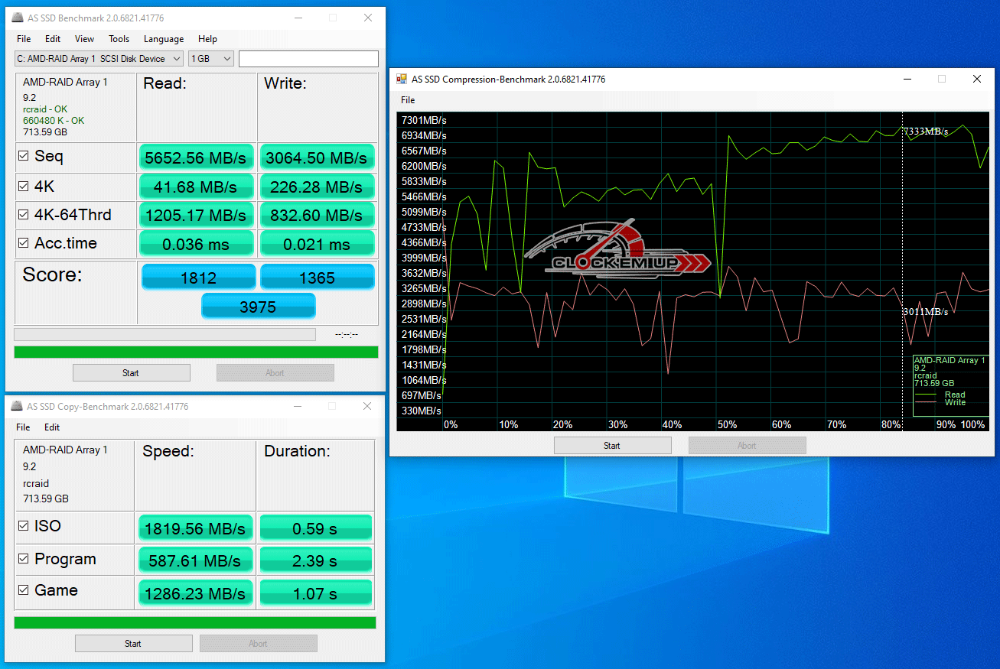Expand the 1 GB test size dropdown
Screen dimensions: 1000x669
(211, 59)
